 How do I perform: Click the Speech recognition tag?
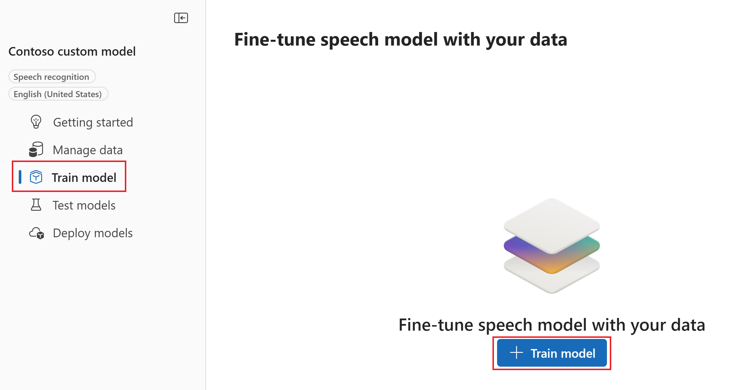click(52, 77)
